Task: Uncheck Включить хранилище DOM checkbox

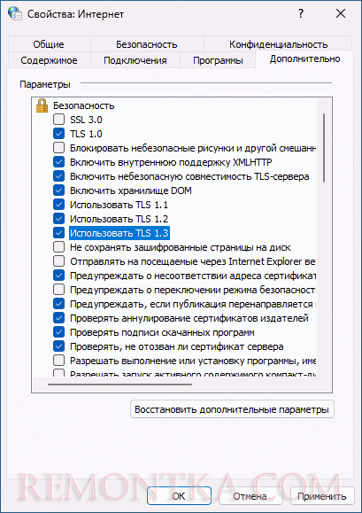Action: [58, 190]
